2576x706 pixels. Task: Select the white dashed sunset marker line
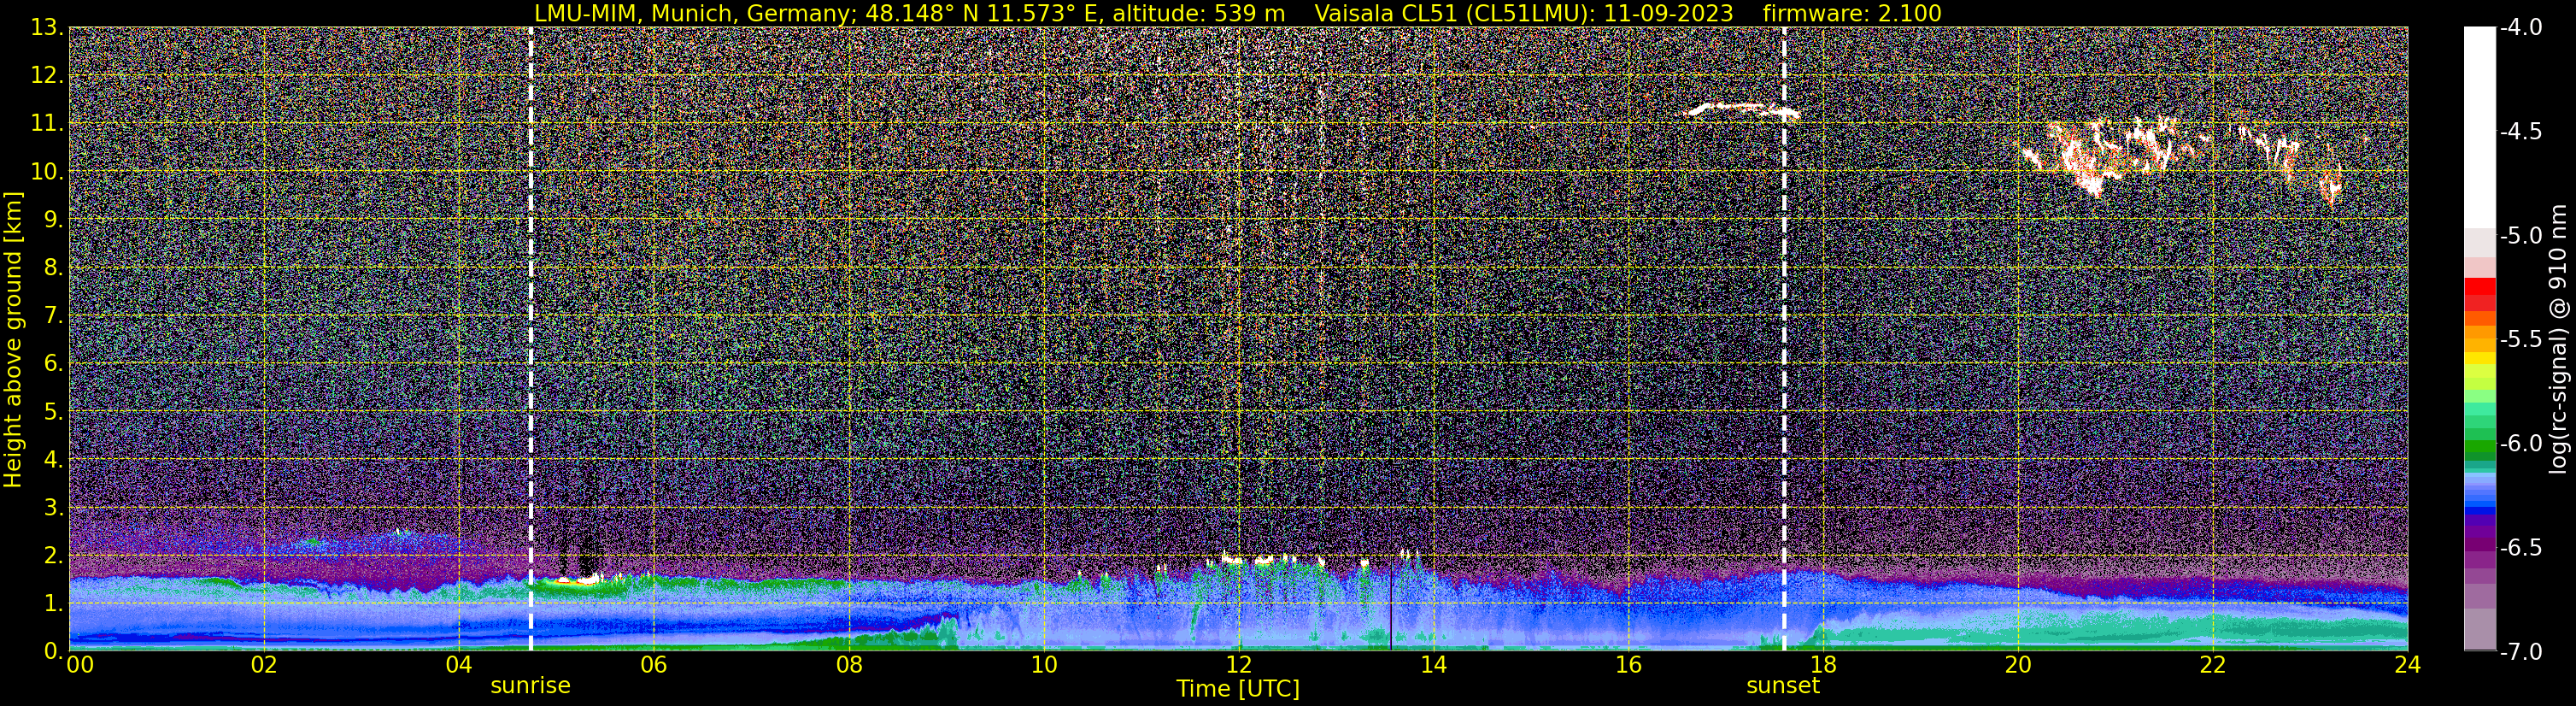[x=1784, y=339]
